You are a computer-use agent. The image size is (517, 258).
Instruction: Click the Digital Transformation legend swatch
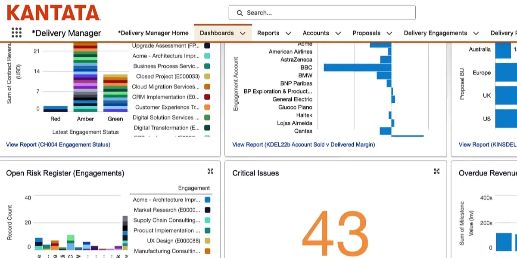(x=207, y=128)
